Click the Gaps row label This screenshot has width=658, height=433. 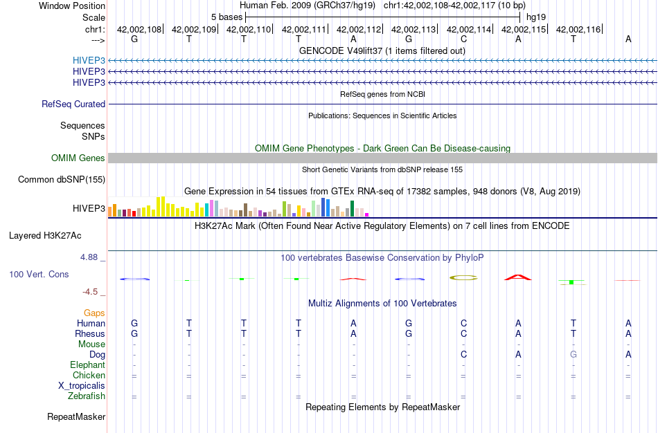[x=94, y=313]
